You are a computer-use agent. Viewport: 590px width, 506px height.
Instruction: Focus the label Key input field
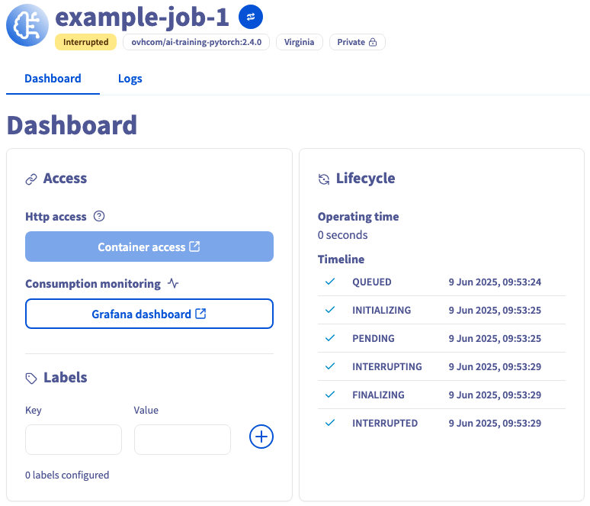tap(73, 440)
